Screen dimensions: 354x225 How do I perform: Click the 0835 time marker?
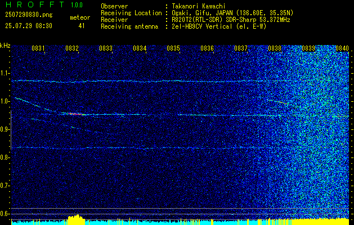coord(173,48)
